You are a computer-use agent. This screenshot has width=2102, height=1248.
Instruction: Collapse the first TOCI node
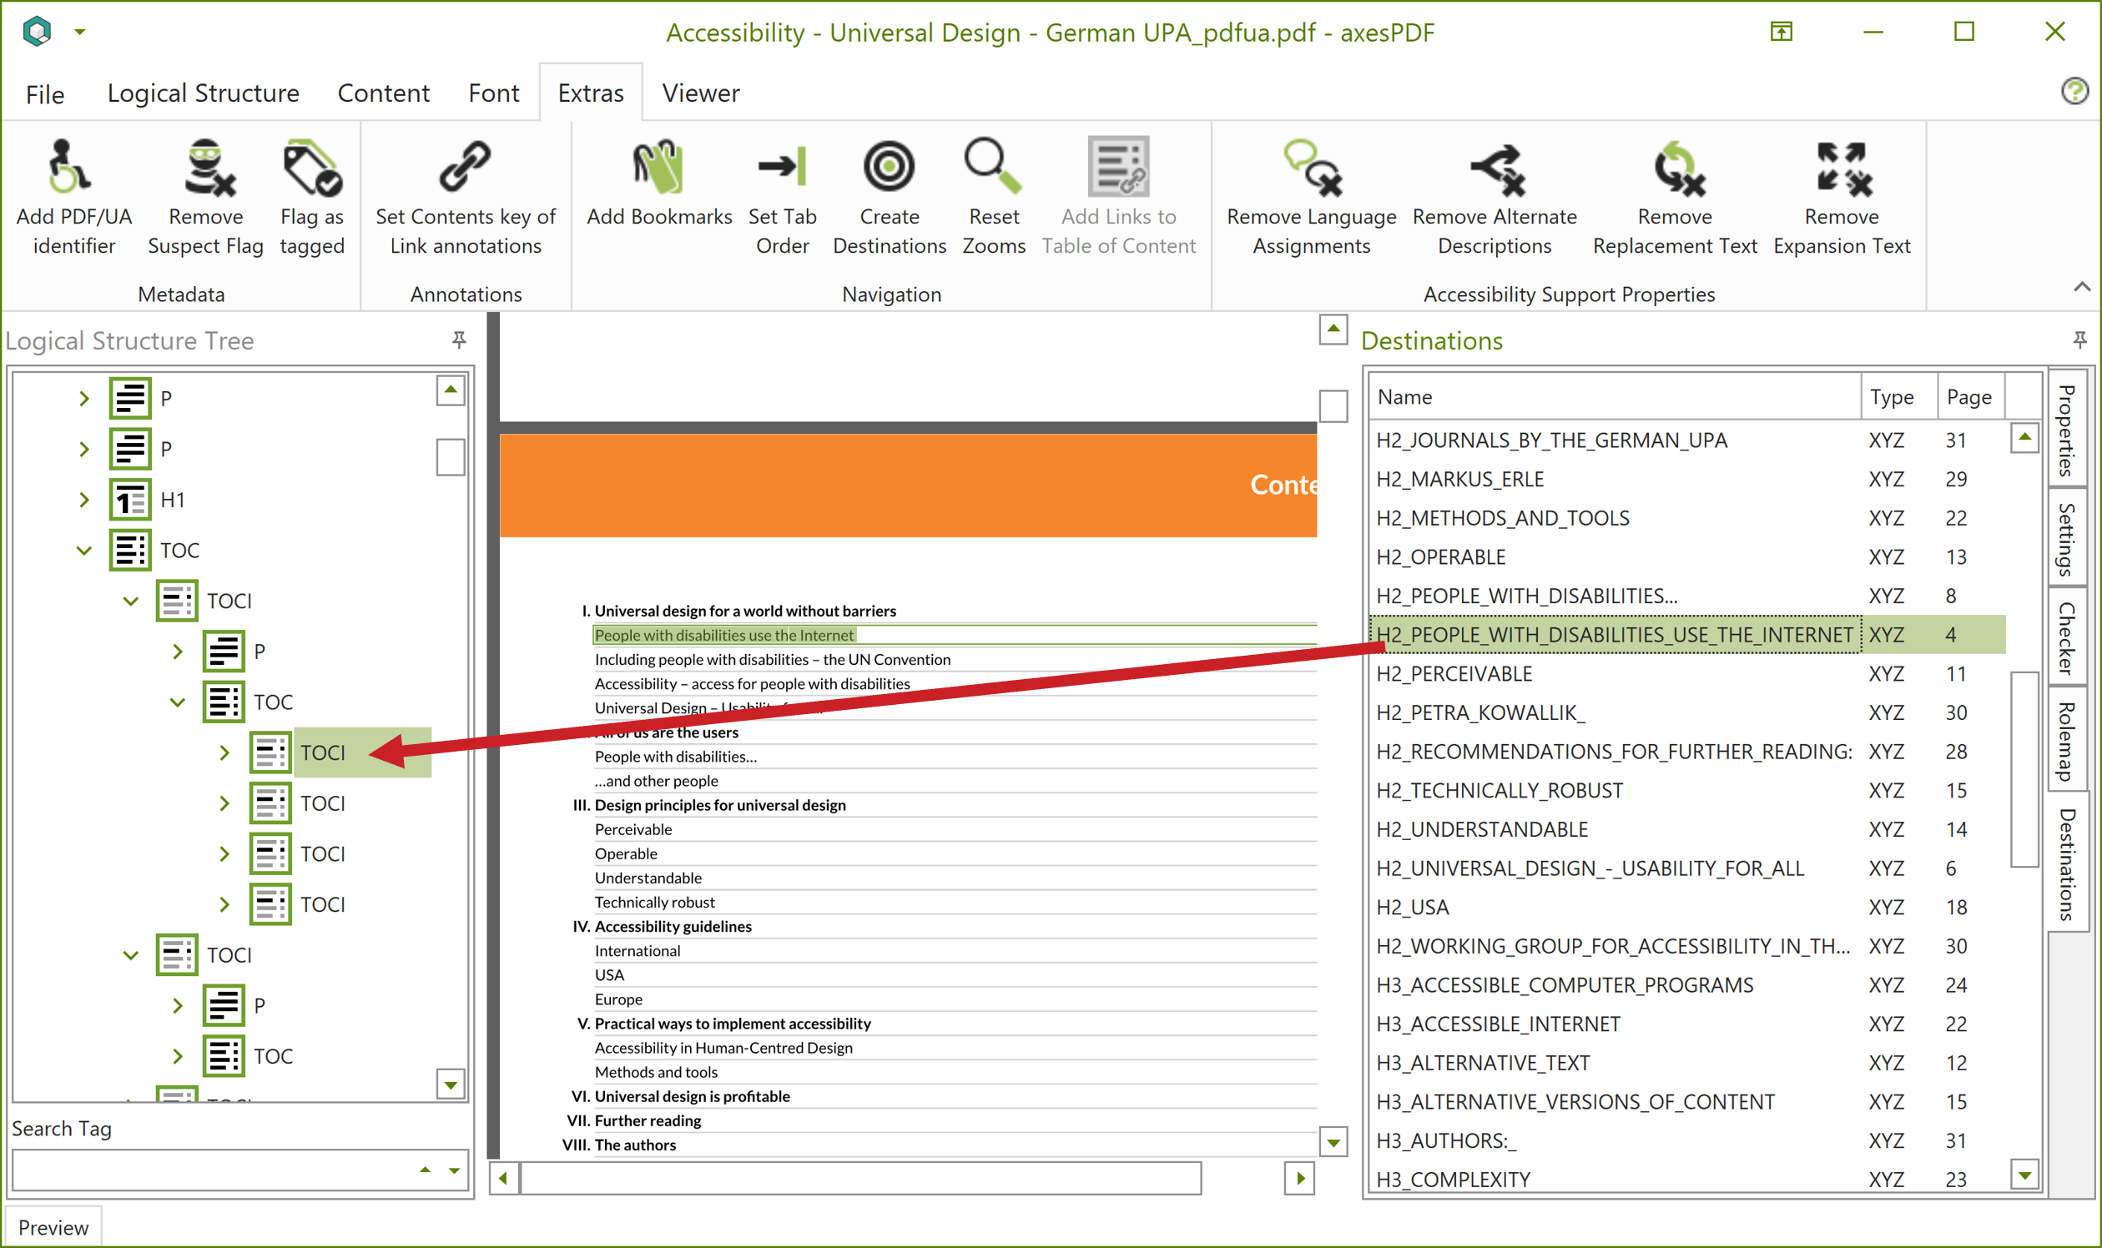click(x=130, y=601)
